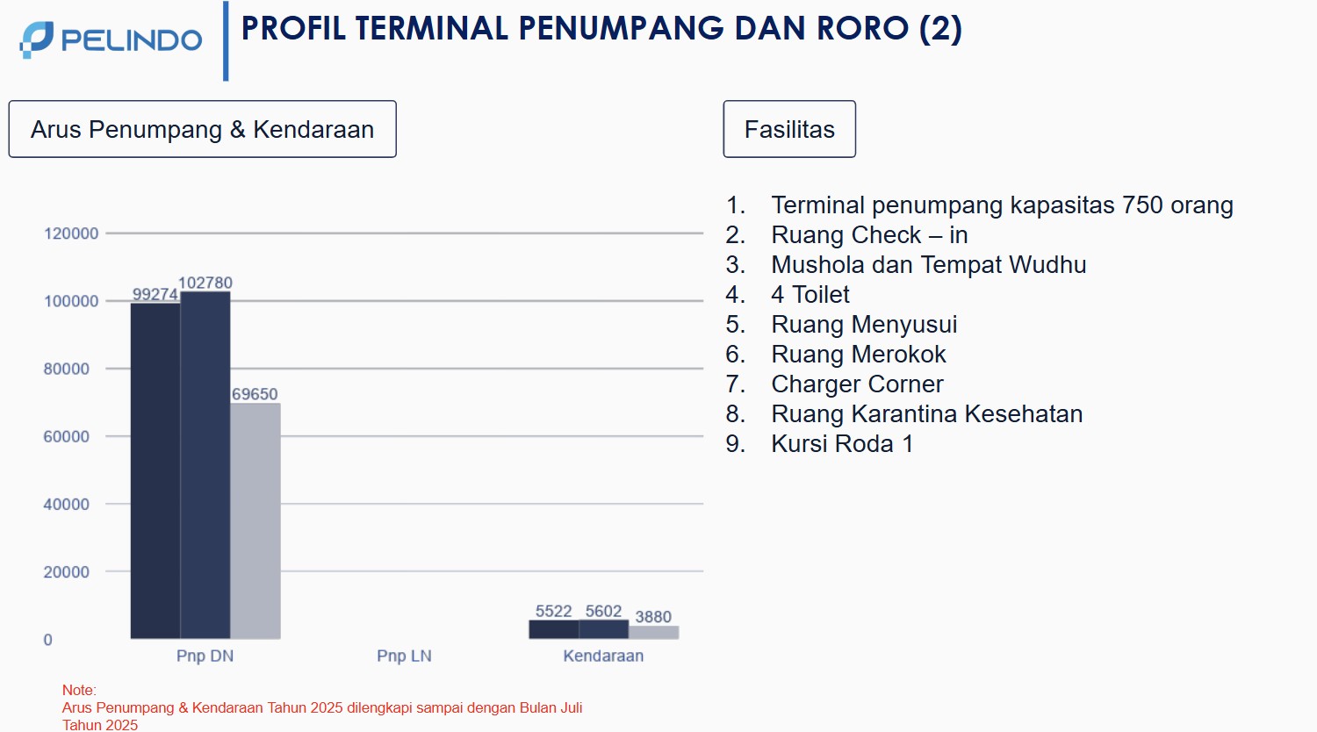Click the Arus Penumpang & Kendaraan box
Viewport: 1317px width, 732px height.
[x=202, y=129]
